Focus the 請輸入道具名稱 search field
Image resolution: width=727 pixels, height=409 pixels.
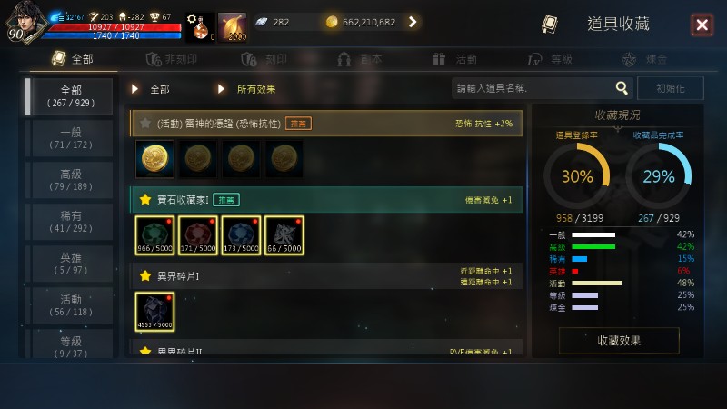[x=533, y=88]
